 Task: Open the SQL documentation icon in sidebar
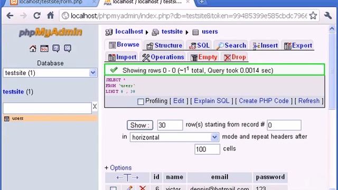coord(68,49)
